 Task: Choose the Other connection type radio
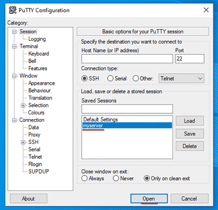[136, 78]
